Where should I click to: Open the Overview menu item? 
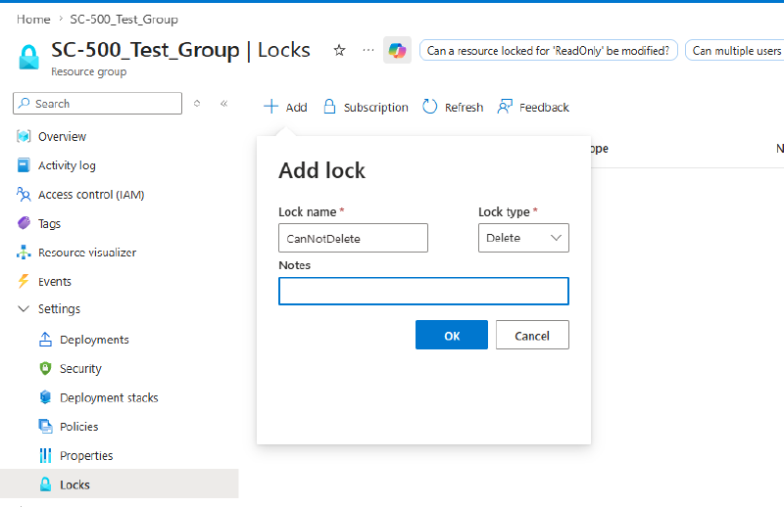point(62,136)
